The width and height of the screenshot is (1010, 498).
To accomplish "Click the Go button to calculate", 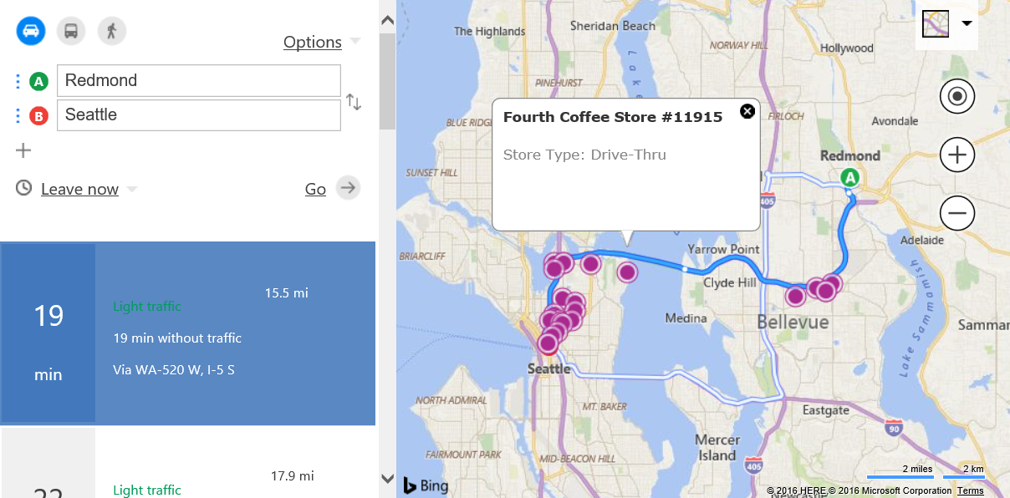I will point(332,188).
